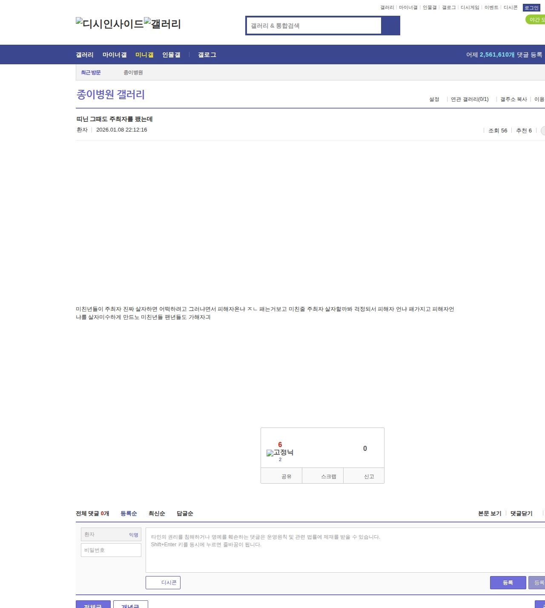Screen dimensions: 545x608
Task: Click 스크랩 to scrap the post
Action: click(323, 476)
